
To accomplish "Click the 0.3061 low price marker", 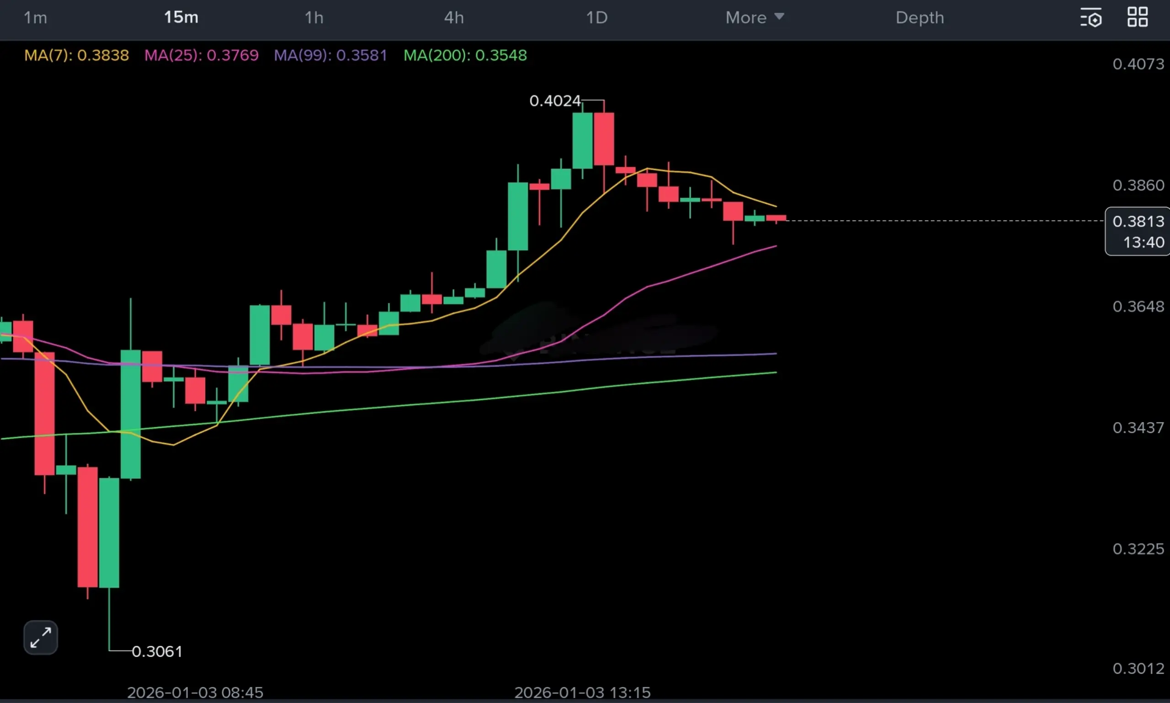I will click(157, 651).
